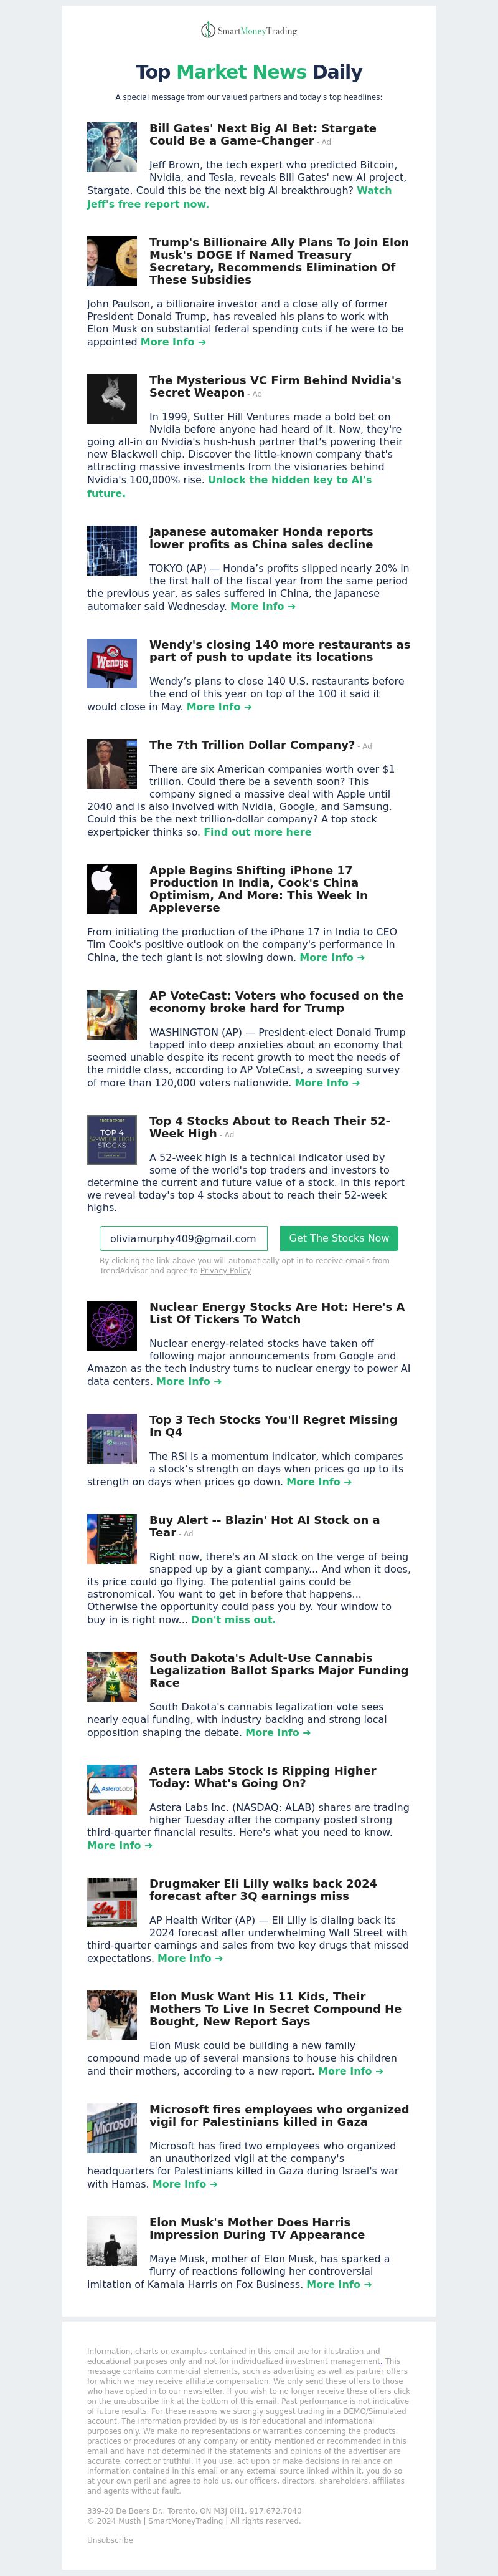Click the Get The Stocks Now button
This screenshot has height=2576, width=498.
click(x=338, y=1238)
